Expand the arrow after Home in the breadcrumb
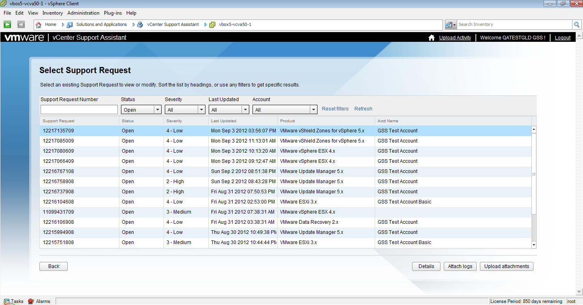This screenshot has width=583, height=305. [x=63, y=25]
